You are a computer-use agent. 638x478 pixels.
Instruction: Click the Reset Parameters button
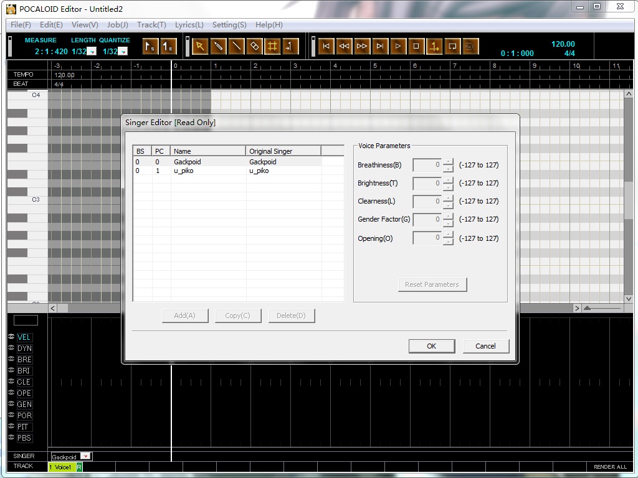(432, 284)
